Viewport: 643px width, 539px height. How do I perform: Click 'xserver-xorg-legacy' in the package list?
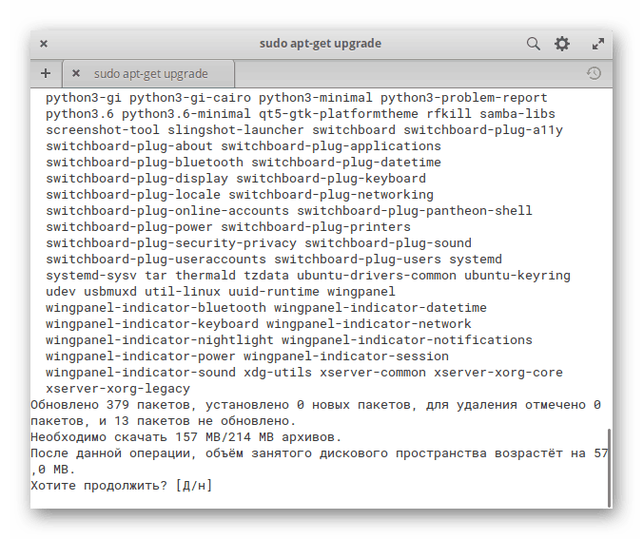click(118, 388)
